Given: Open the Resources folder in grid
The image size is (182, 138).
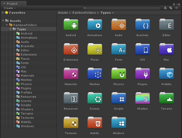Looking at the screenshot, I should 71,98.
